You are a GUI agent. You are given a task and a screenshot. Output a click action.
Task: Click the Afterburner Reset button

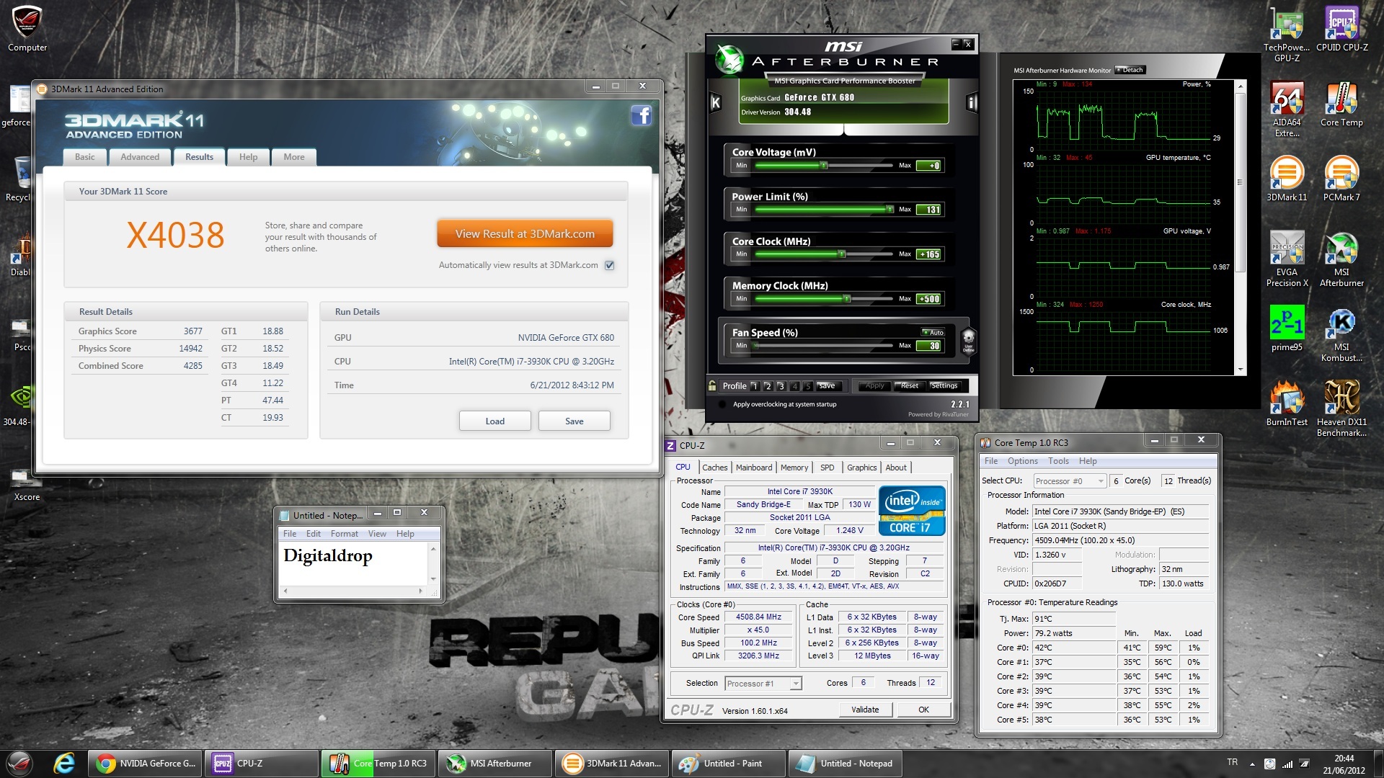(910, 386)
